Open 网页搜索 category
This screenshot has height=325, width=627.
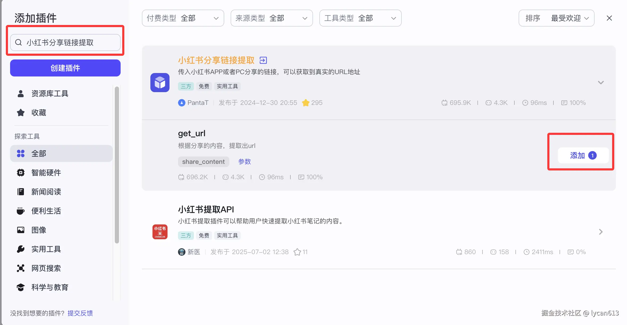click(46, 268)
